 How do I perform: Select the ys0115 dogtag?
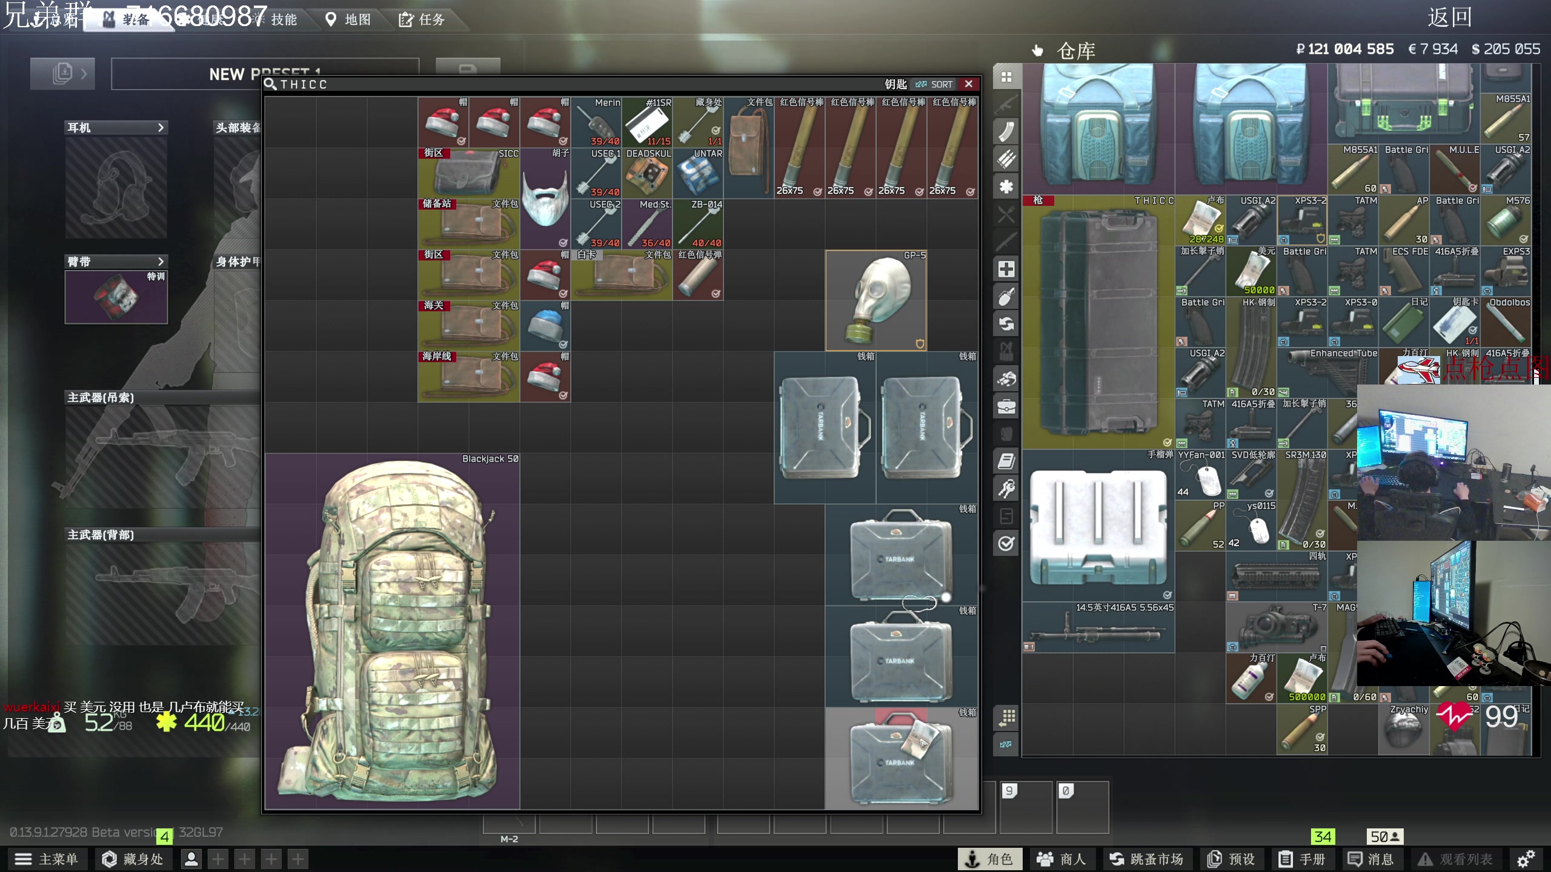[1252, 526]
